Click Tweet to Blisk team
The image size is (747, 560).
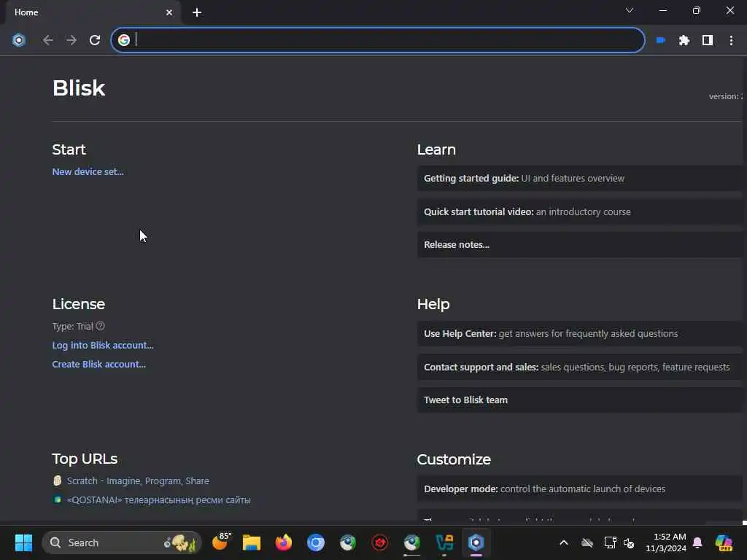(579, 400)
